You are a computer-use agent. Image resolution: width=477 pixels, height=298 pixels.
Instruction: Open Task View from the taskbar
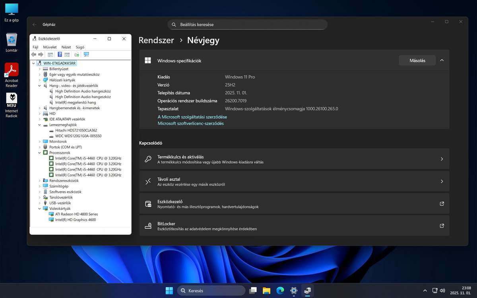coord(253,290)
